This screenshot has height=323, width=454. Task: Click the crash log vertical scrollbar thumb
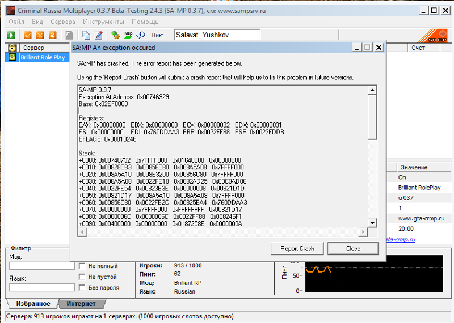372,117
